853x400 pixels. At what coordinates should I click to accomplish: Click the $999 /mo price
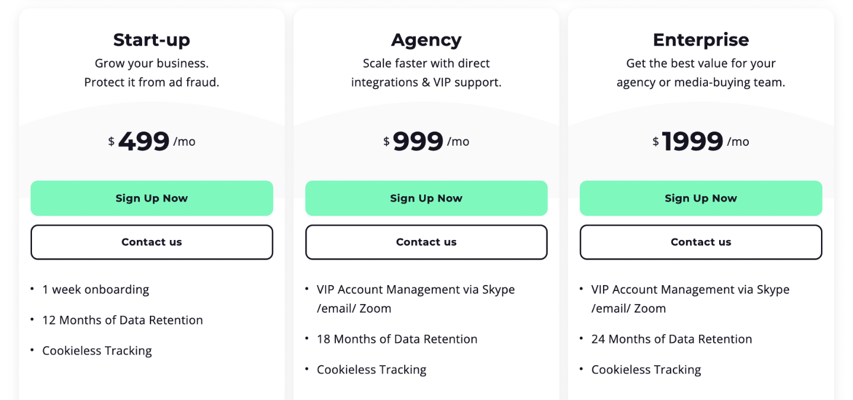pyautogui.click(x=426, y=142)
